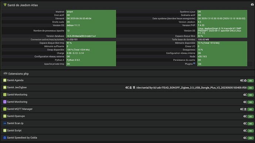Click the JeeZigbee plugin icon
This screenshot has height=143, width=255.
[x=5, y=87]
